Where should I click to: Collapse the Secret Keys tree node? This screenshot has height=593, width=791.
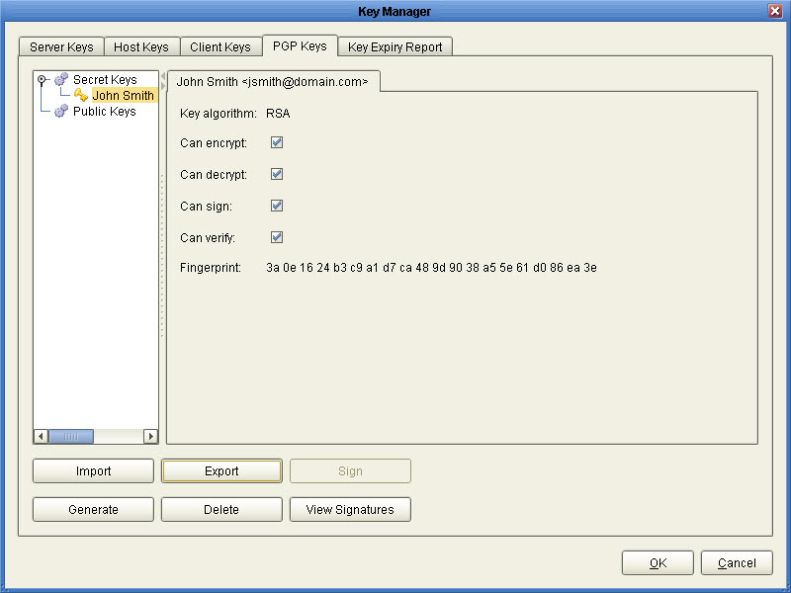point(42,79)
